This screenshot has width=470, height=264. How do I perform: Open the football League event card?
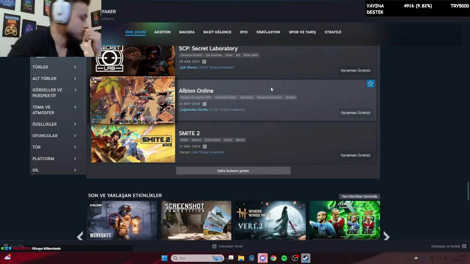(345, 220)
